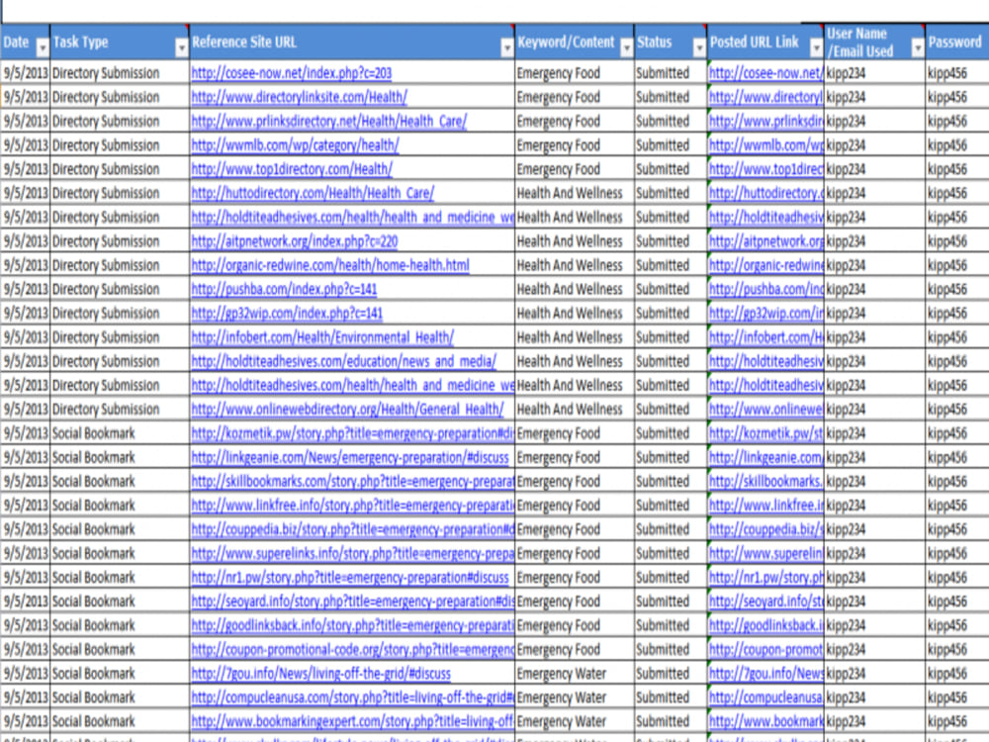Viewport: 989px width, 742px height.
Task: Open the 7gou.info living-off-the-grid link
Action: click(316, 674)
